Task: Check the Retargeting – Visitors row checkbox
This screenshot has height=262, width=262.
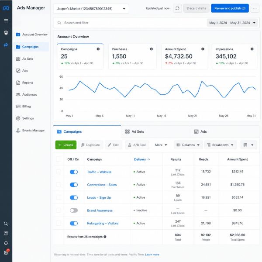Action: 59,223
